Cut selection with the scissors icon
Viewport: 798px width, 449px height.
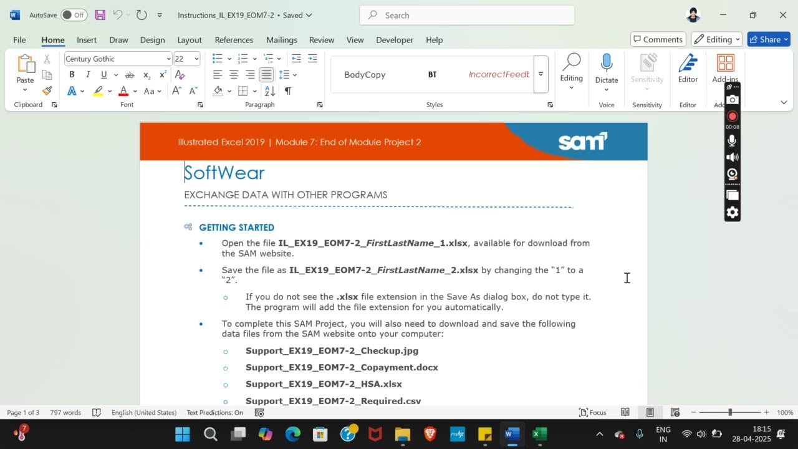tap(47, 59)
